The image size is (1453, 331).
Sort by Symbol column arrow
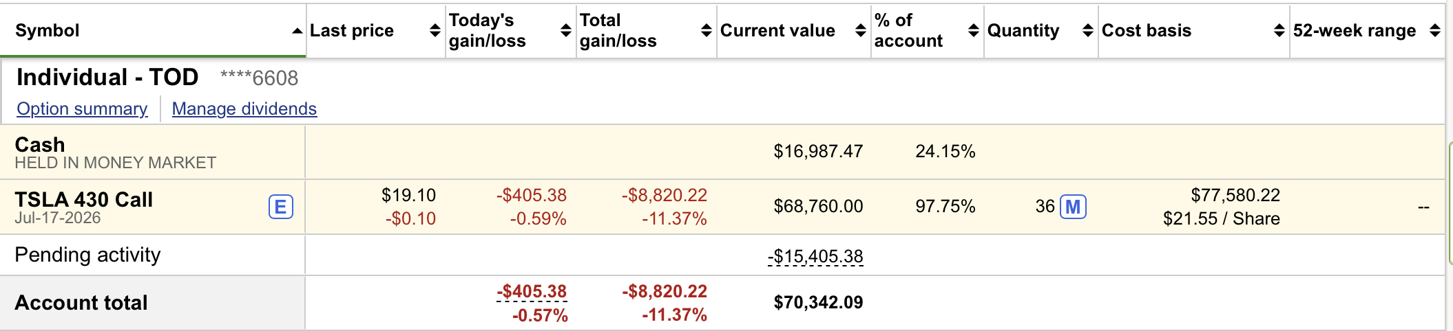tap(297, 31)
